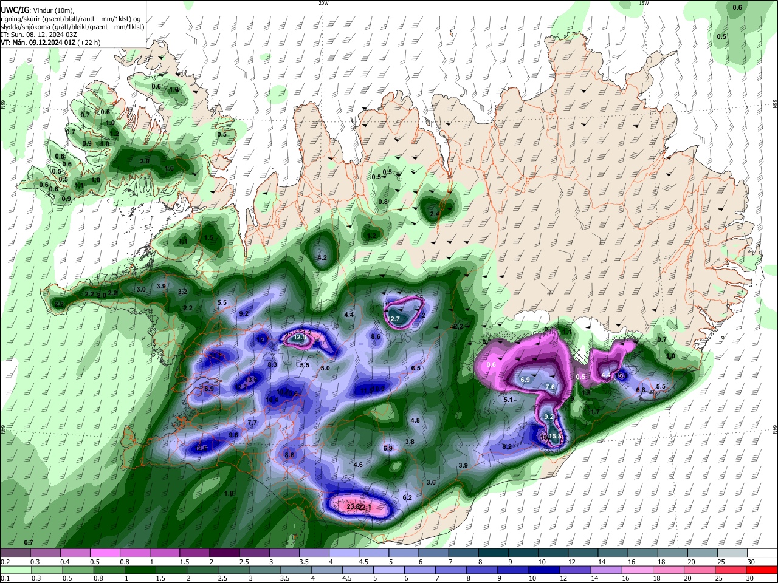Click the 8.3 precipitation value

(x=272, y=364)
